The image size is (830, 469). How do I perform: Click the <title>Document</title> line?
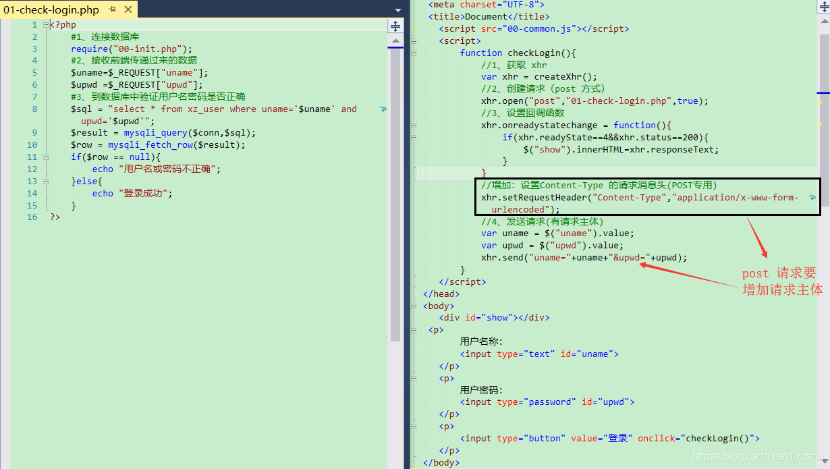pyautogui.click(x=489, y=17)
